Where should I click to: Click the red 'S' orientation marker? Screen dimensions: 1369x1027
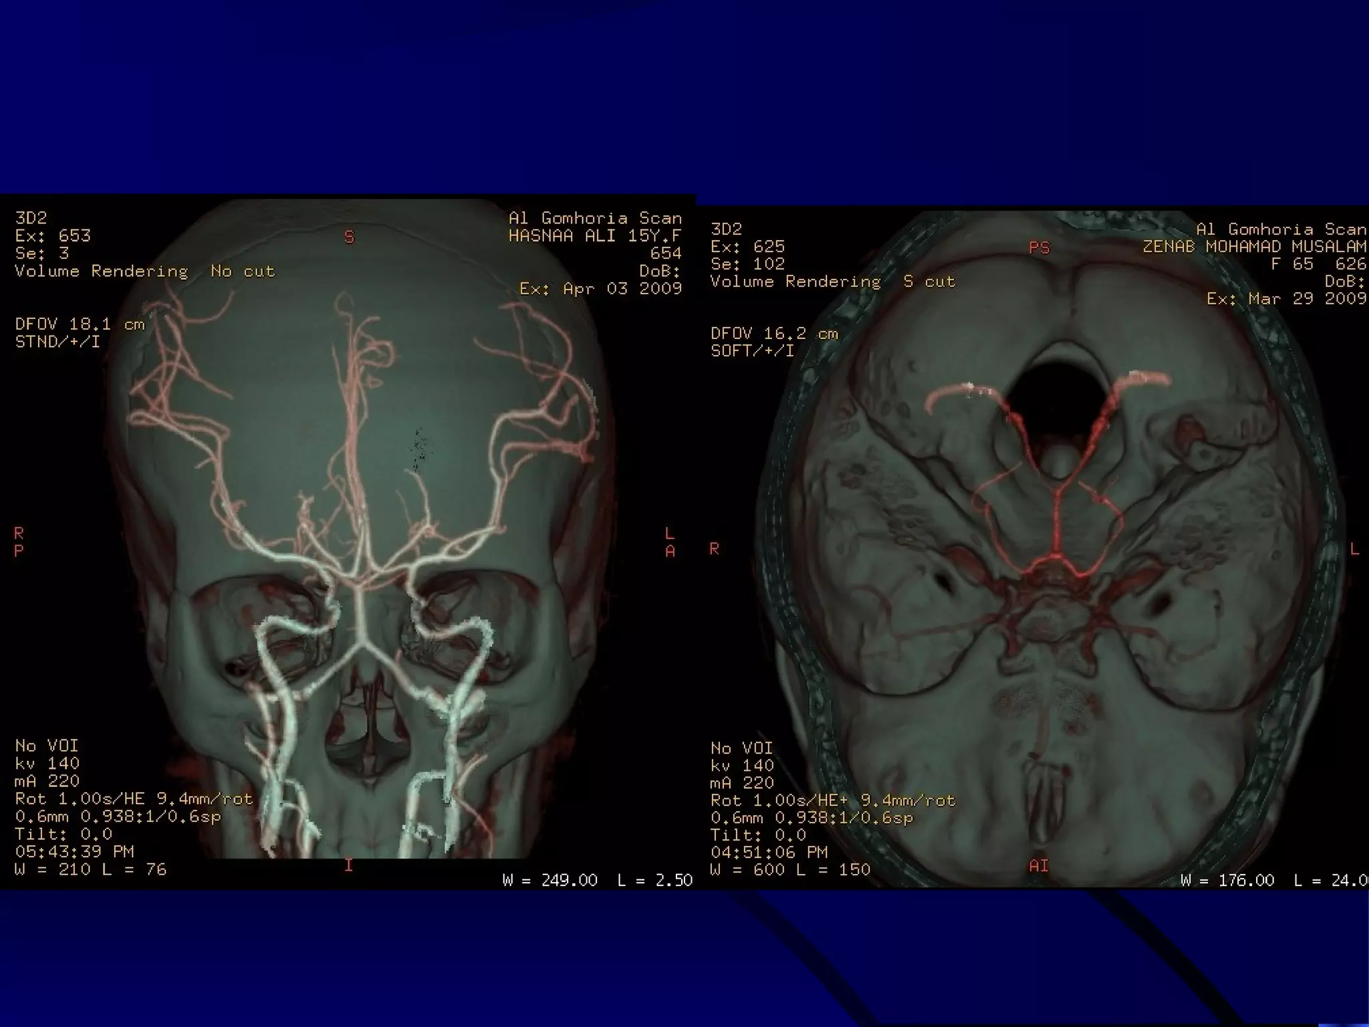coord(349,237)
